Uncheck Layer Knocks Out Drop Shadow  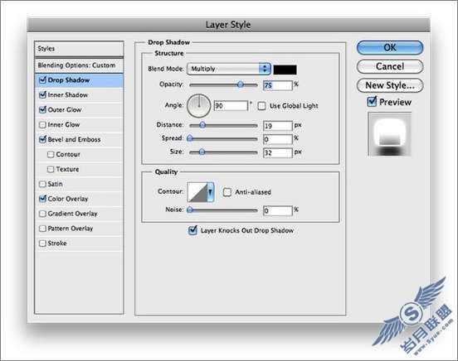click(x=192, y=230)
